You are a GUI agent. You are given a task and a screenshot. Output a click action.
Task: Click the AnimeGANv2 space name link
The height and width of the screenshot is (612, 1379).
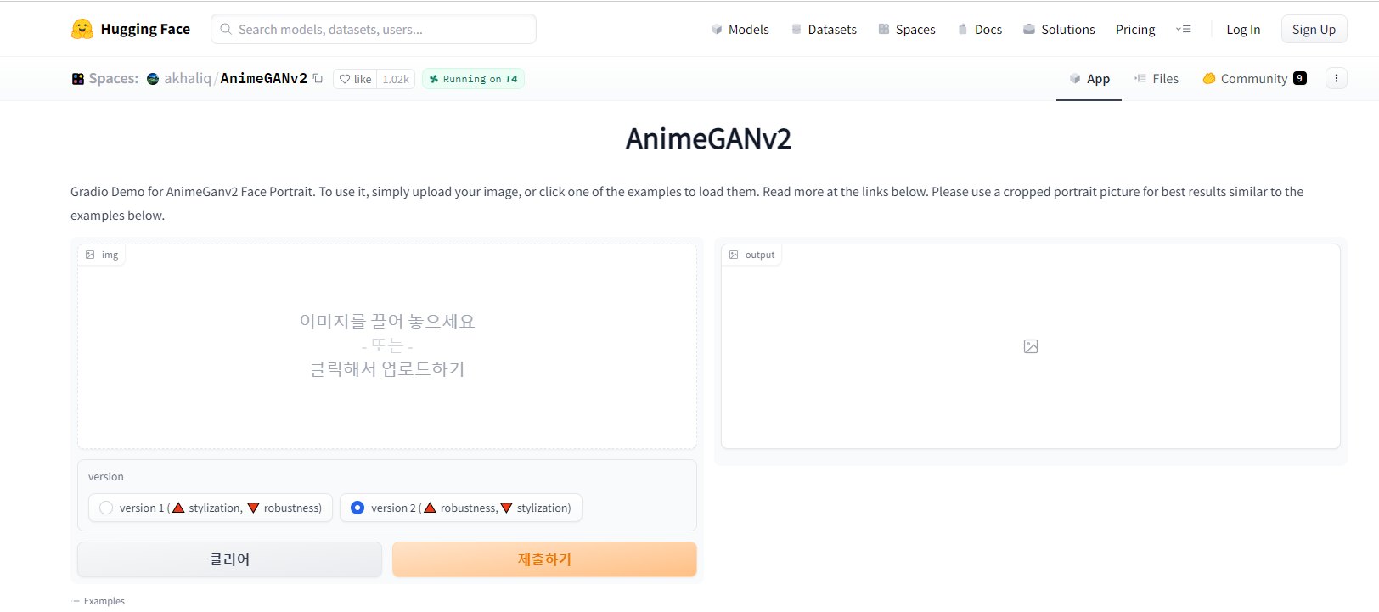pyautogui.click(x=264, y=78)
